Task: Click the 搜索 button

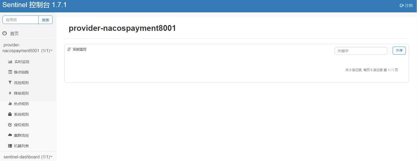Action: coord(45,20)
